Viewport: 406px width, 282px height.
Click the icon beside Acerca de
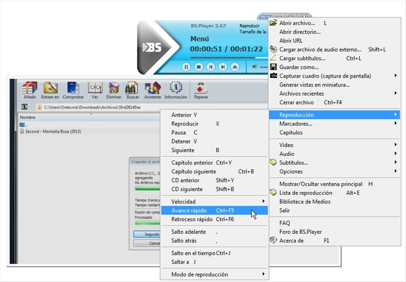coord(273,240)
